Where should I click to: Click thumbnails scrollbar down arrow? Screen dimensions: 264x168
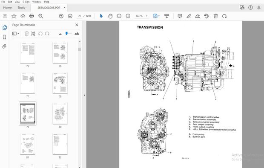(x=80, y=167)
